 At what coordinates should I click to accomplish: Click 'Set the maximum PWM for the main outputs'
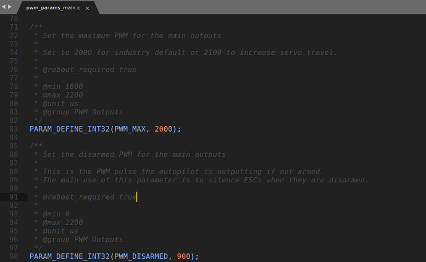[132, 36]
